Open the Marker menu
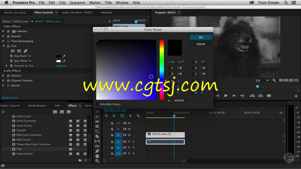 pyautogui.click(x=95, y=3)
